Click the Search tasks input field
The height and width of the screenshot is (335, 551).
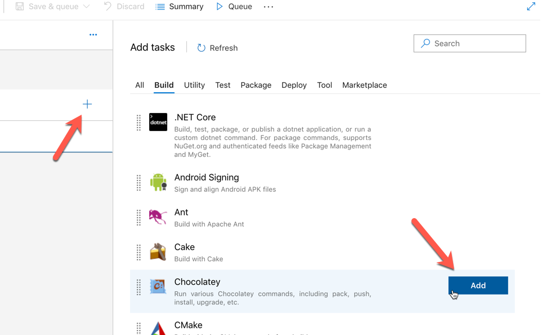pyautogui.click(x=476, y=43)
